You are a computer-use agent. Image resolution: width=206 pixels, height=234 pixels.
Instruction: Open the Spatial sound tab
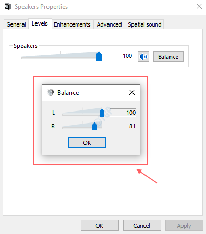[x=144, y=24]
